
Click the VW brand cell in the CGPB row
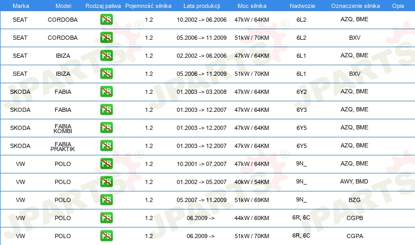coord(20,218)
